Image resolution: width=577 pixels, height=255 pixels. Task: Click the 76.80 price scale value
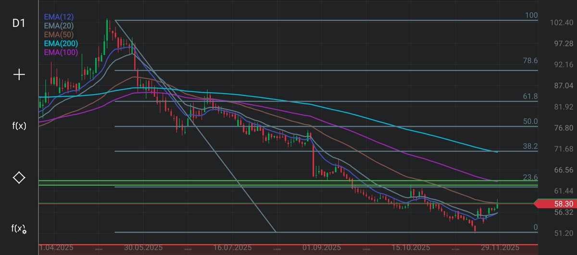click(563, 128)
